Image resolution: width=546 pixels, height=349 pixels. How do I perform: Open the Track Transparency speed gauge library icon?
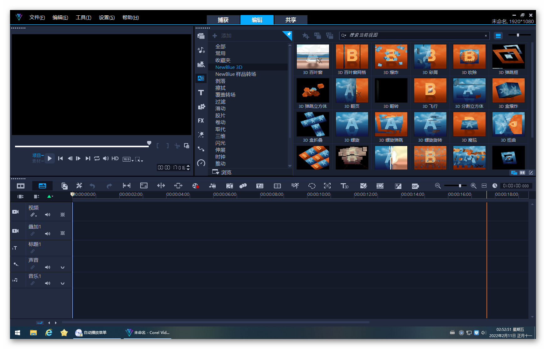point(201,163)
